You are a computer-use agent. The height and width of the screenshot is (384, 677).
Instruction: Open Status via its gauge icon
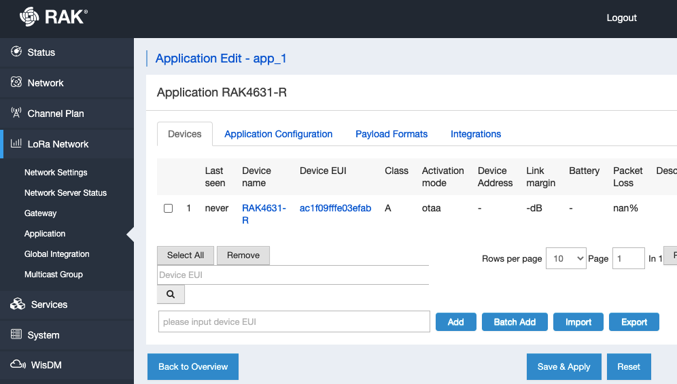[16, 52]
